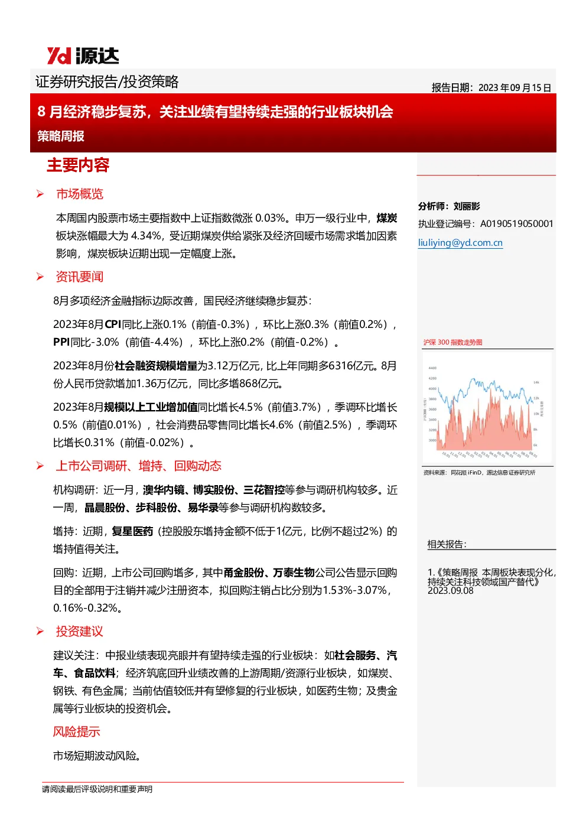Click the section heading 资讯要闻

[80, 277]
